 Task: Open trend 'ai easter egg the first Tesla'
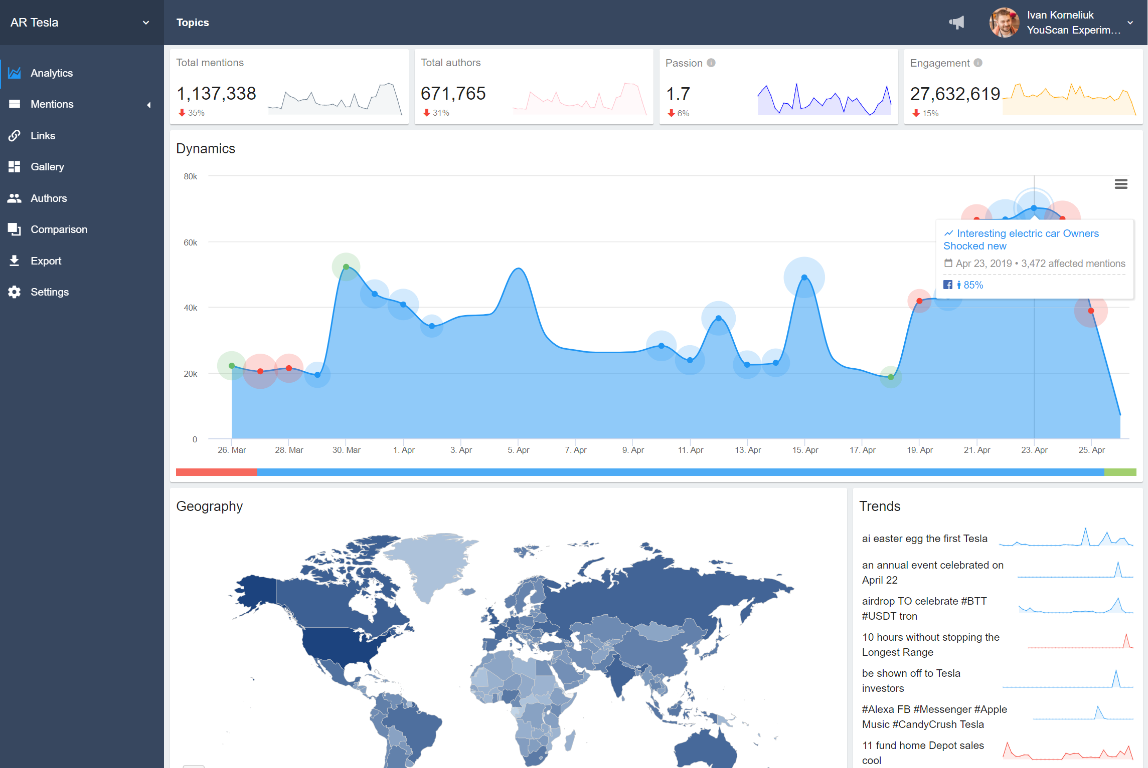click(x=924, y=539)
